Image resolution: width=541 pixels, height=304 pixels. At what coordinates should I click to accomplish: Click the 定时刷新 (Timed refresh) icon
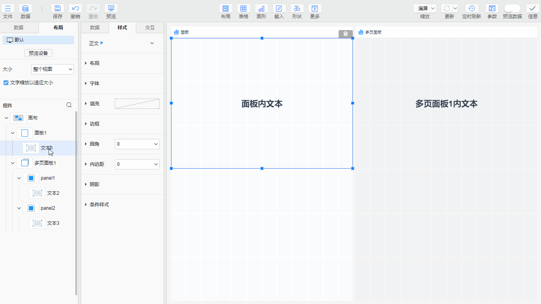click(471, 9)
